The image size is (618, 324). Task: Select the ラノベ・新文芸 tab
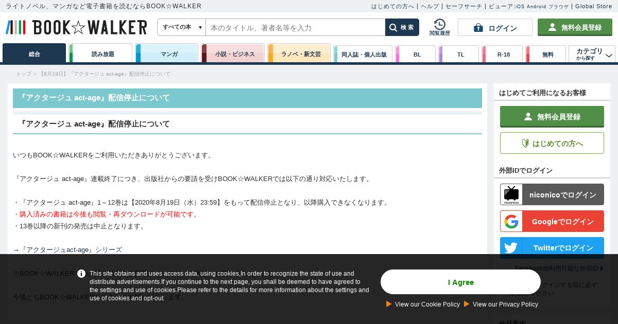tap(299, 53)
